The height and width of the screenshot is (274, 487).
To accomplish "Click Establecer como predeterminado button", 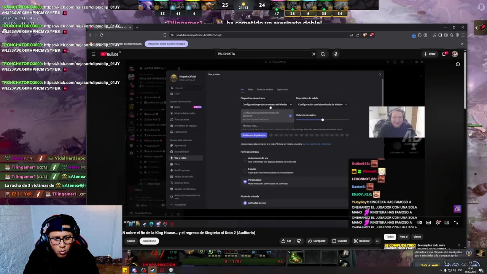I will click(x=166, y=44).
